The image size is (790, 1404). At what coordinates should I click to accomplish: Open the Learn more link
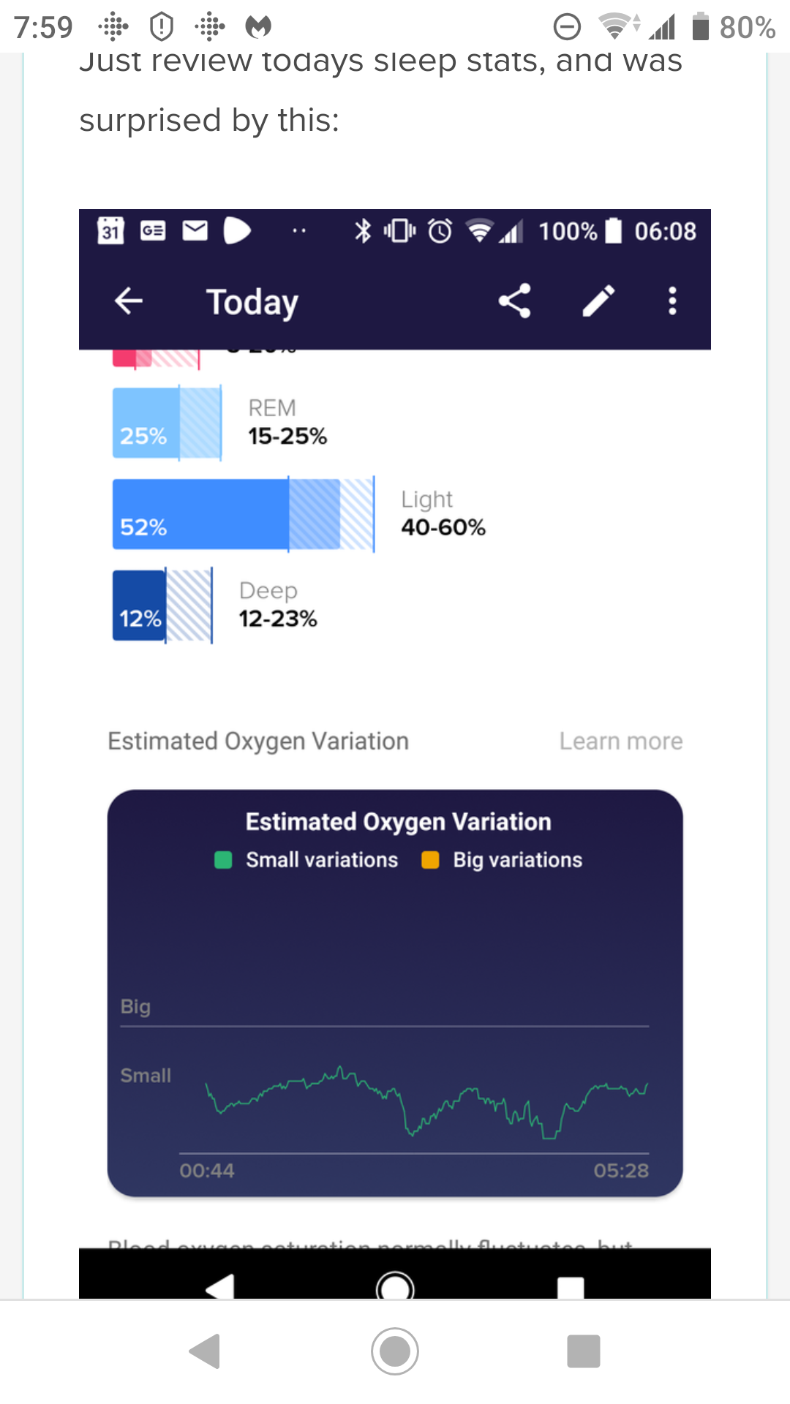pos(621,741)
